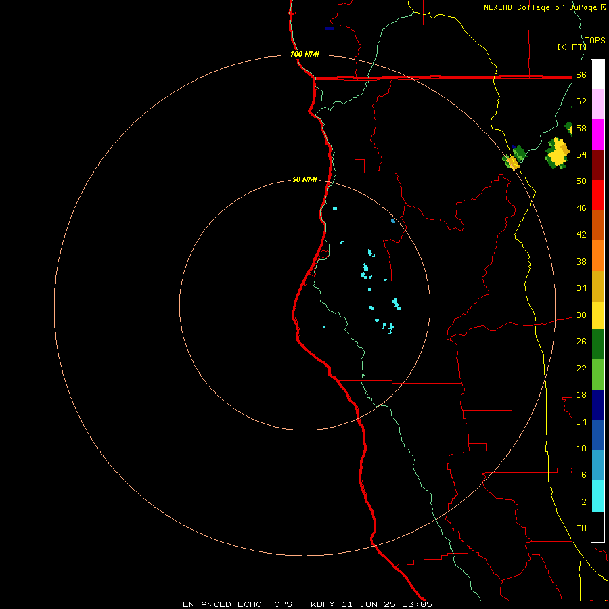This screenshot has width=609, height=609.
Task: Click the bright yellow swatch in the color scale
Action: pyautogui.click(x=597, y=315)
